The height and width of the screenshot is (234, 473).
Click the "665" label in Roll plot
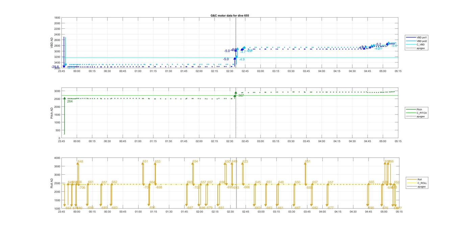click(372, 182)
